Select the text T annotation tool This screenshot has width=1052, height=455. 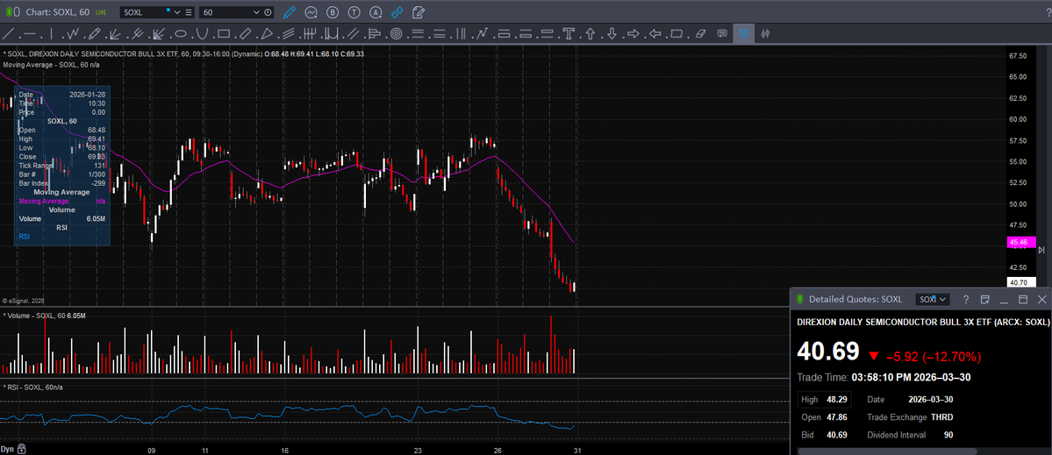tap(569, 33)
